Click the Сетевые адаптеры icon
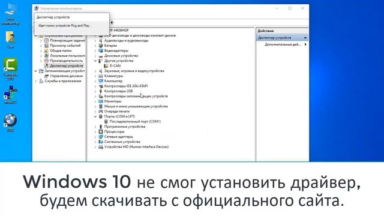 (x=101, y=137)
